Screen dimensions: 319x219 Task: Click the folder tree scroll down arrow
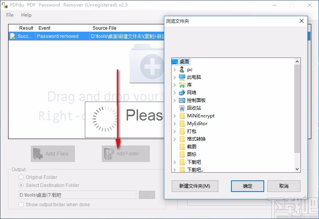pos(297,169)
